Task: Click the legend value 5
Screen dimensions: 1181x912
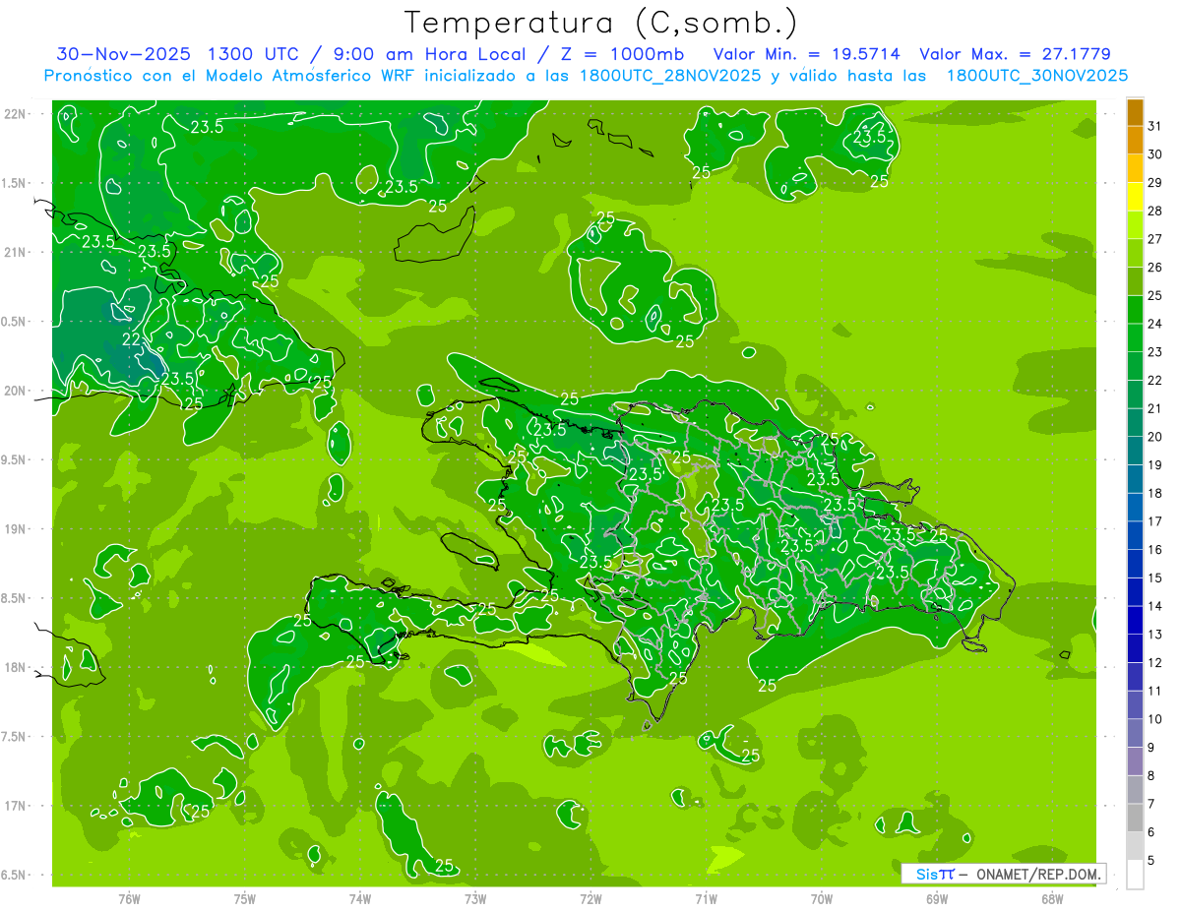Action: pyautogui.click(x=1151, y=861)
